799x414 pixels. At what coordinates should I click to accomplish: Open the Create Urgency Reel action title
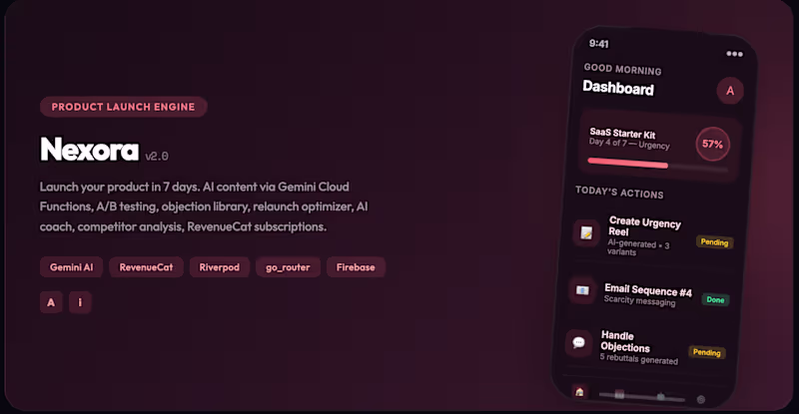(644, 226)
